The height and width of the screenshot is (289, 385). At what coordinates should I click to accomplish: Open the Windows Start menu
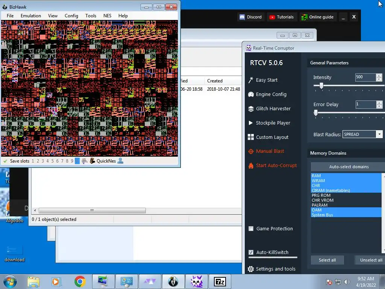point(10,281)
